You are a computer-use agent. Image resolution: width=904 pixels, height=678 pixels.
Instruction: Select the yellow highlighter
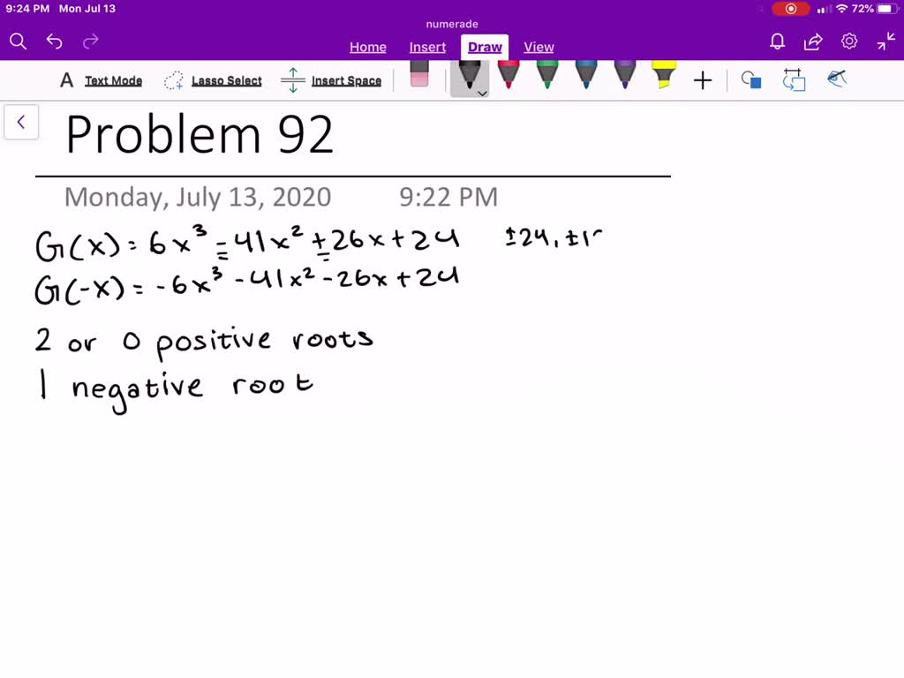[664, 75]
